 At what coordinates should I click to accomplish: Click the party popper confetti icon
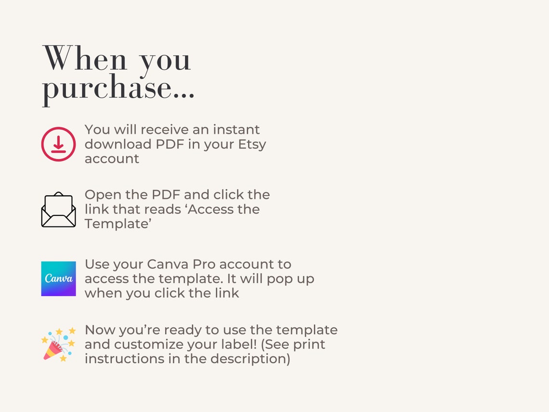click(x=58, y=345)
